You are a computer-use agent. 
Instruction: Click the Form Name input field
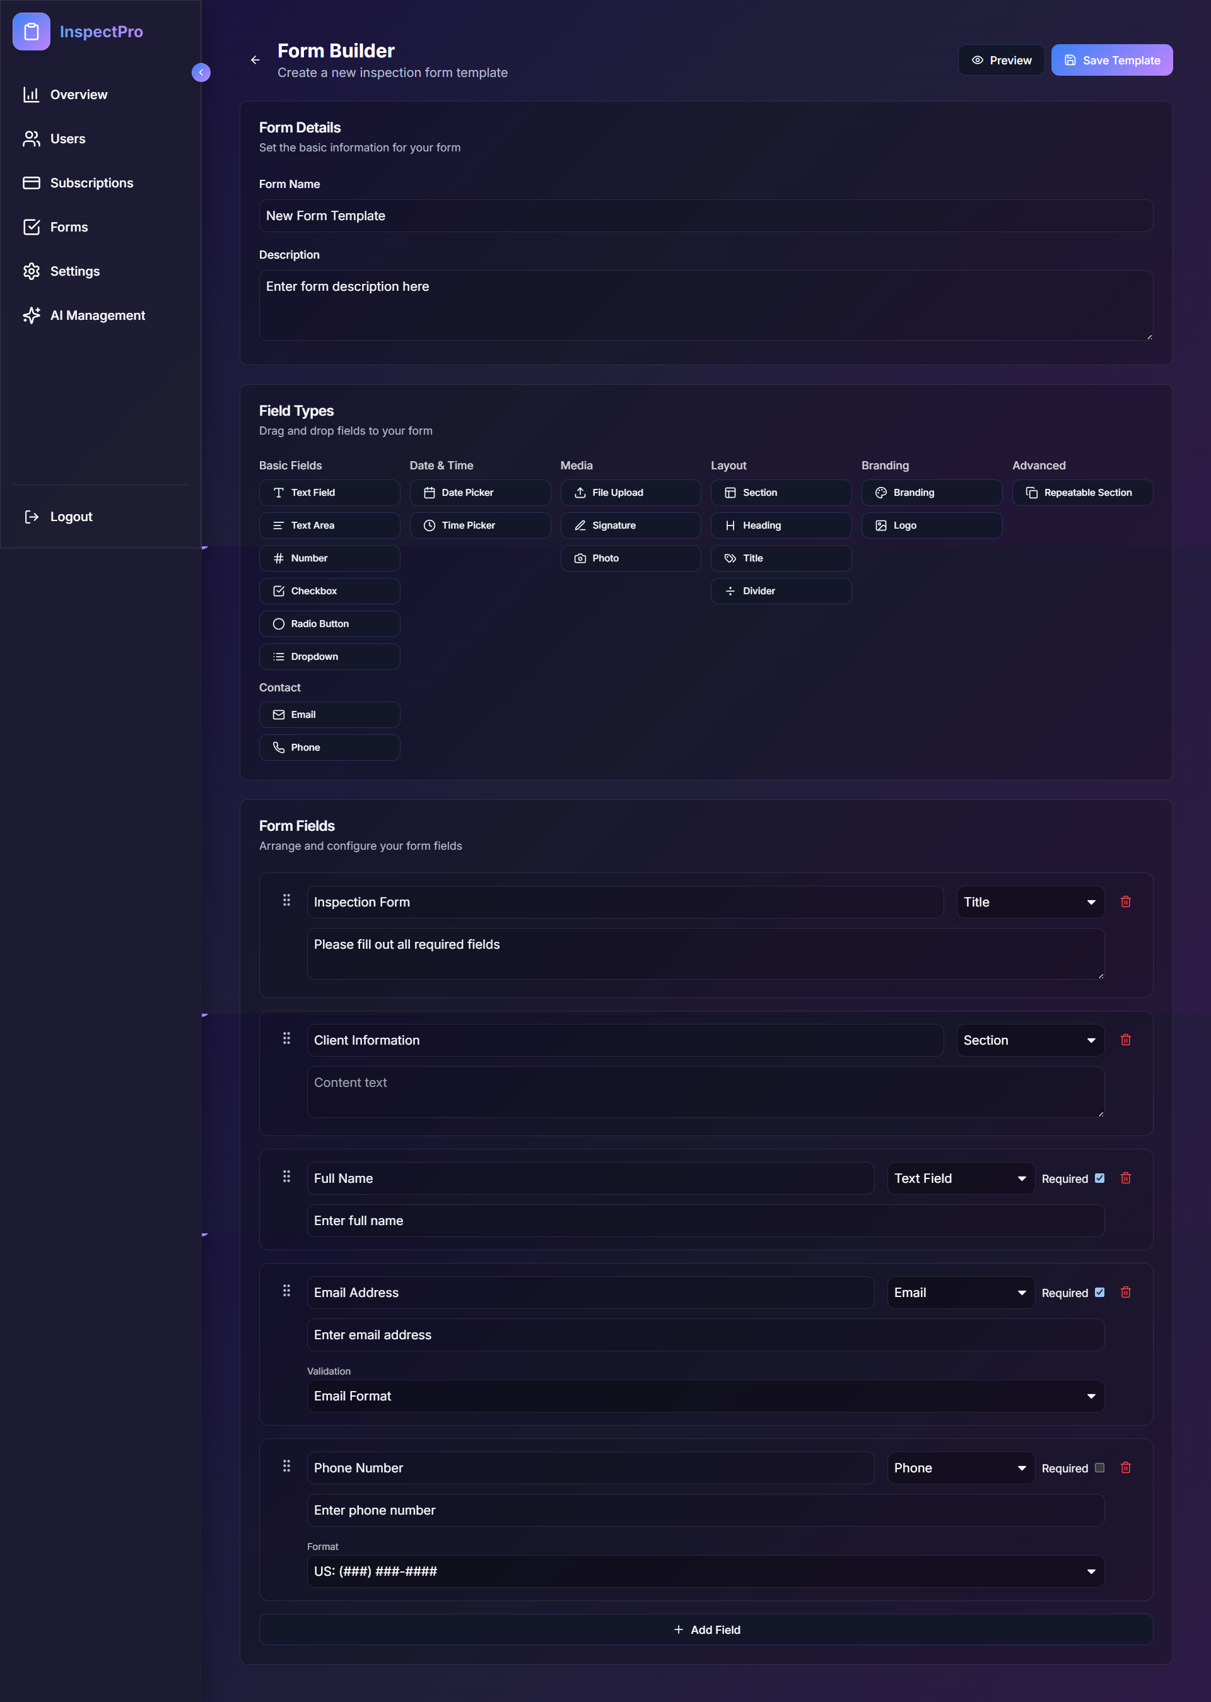click(x=705, y=216)
